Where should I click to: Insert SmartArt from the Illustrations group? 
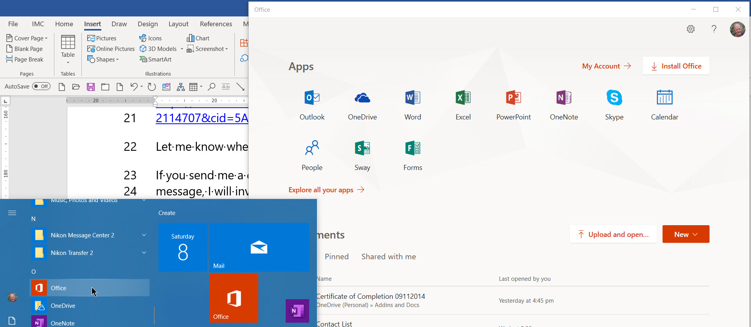(x=155, y=59)
